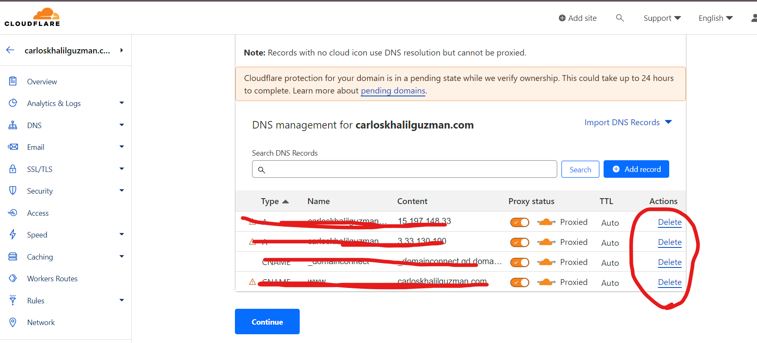
Task: Open Access in the sidebar
Action: click(38, 213)
